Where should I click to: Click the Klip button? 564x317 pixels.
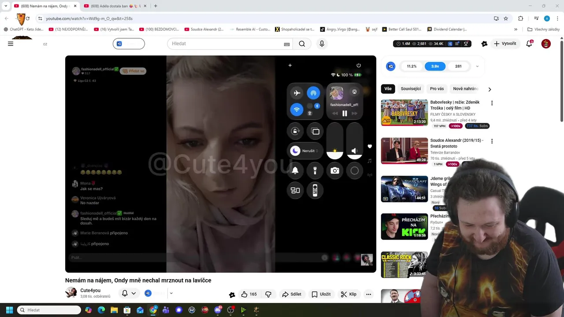(349, 294)
